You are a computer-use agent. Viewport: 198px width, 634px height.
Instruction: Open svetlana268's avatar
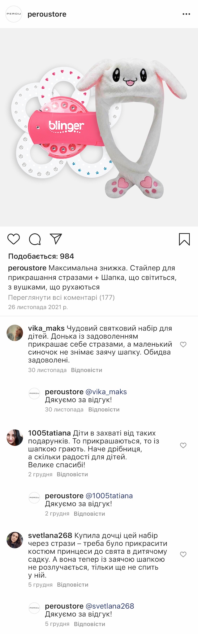(15, 540)
